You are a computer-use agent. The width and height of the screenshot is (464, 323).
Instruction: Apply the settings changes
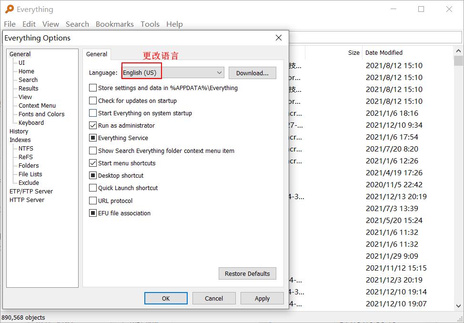click(x=262, y=298)
